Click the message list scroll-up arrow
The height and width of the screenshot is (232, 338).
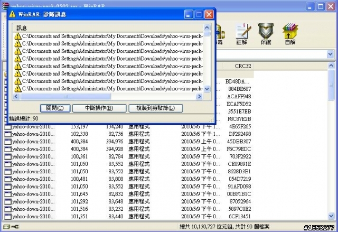pos(207,27)
